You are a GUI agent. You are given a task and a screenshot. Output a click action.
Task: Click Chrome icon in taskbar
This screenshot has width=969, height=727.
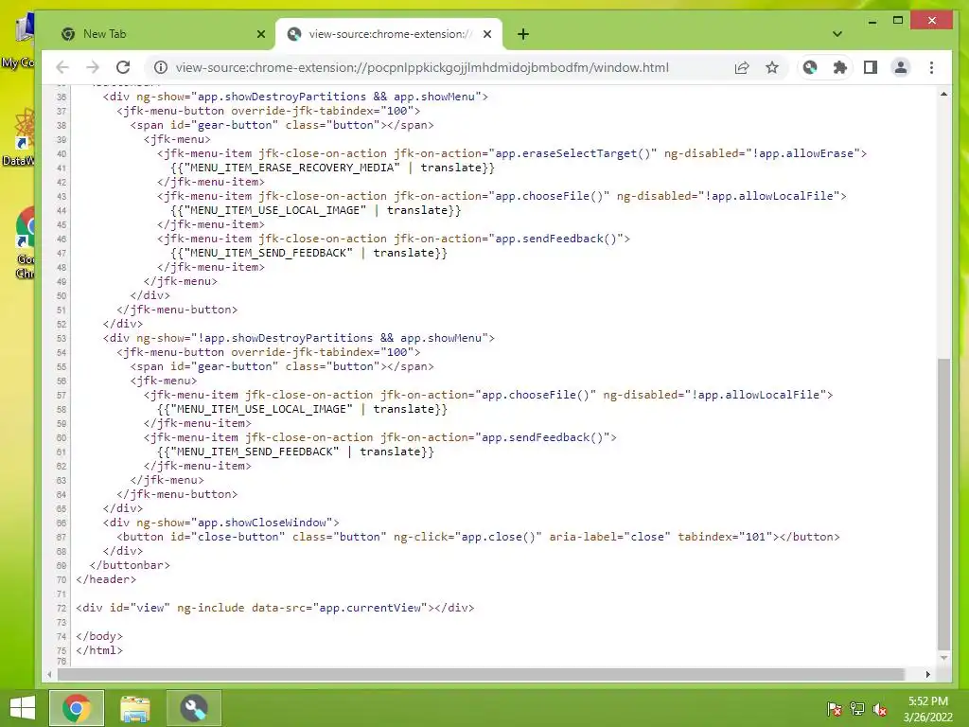(x=76, y=708)
